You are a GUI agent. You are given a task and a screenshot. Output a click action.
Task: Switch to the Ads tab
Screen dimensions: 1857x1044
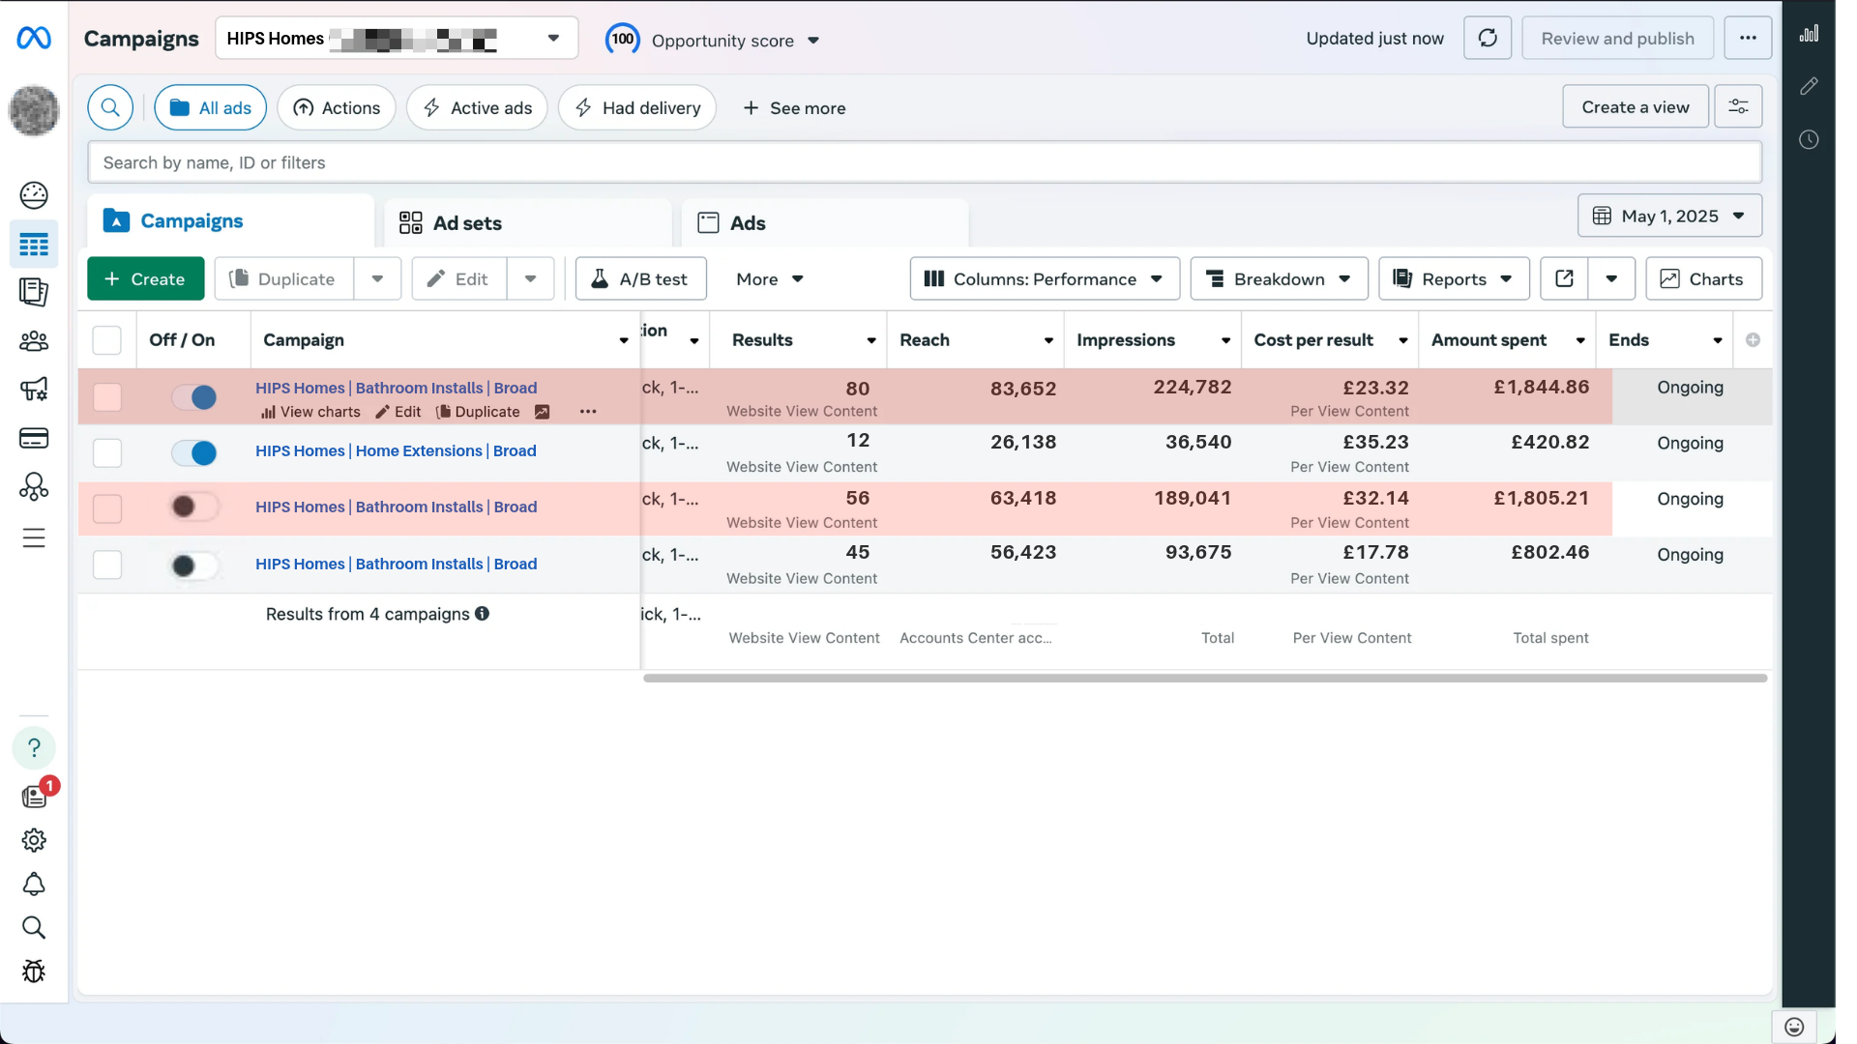[825, 223]
